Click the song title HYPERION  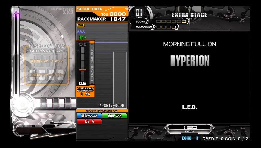[190, 60]
